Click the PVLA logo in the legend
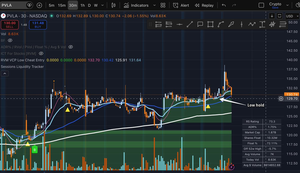The image size is (300, 173). [x=3, y=16]
